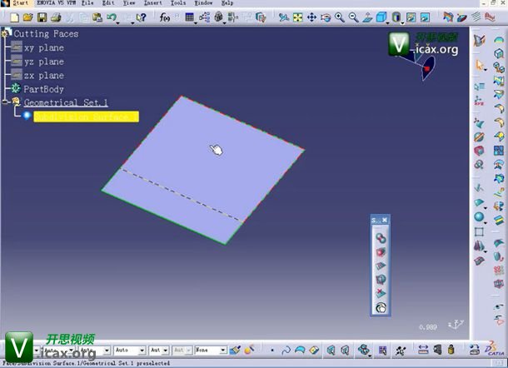This screenshot has height=368, width=508.
Task: Click the Select arrow tool in right toolbar
Action: 481,64
